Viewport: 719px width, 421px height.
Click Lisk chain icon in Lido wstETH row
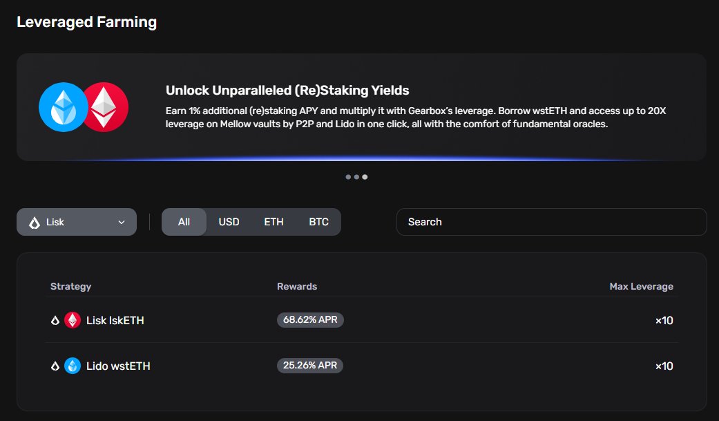[55, 366]
